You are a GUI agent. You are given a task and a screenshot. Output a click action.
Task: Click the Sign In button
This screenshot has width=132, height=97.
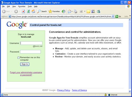click(25, 64)
